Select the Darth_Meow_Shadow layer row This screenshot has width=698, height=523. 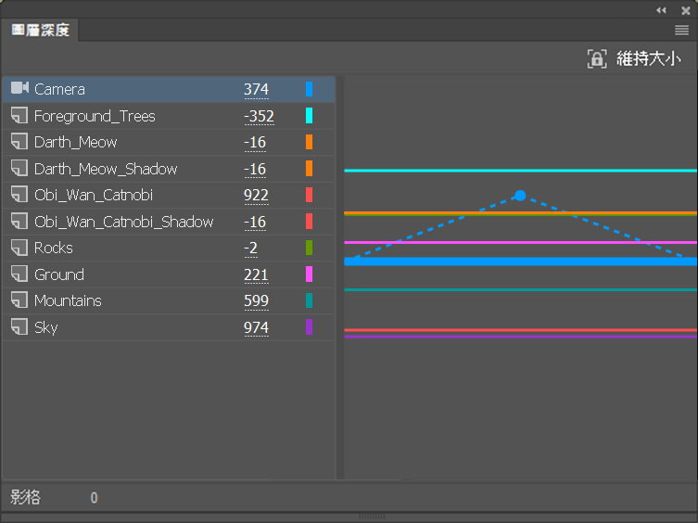tap(106, 169)
